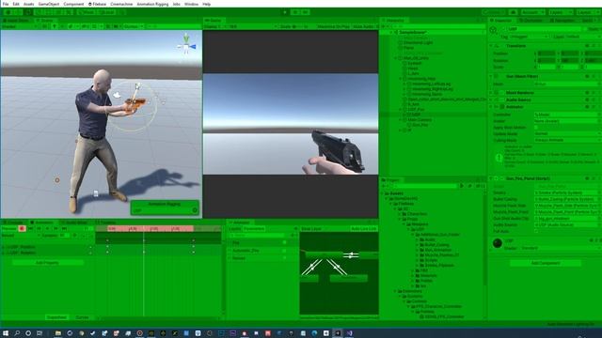Image resolution: width=602 pixels, height=338 pixels.
Task: Switch to the Console tab
Action: (x=13, y=223)
